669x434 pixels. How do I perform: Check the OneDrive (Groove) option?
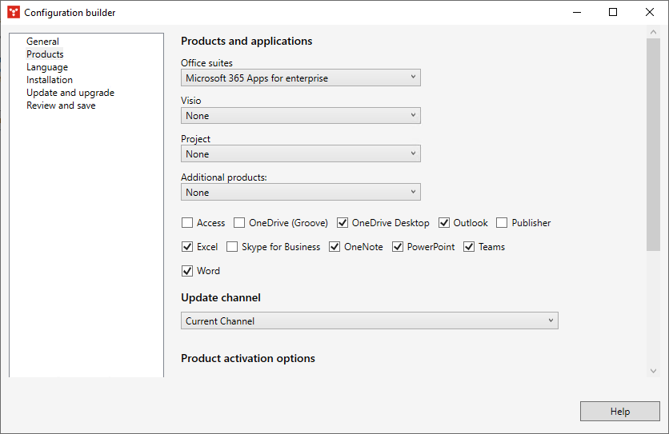[x=239, y=223]
